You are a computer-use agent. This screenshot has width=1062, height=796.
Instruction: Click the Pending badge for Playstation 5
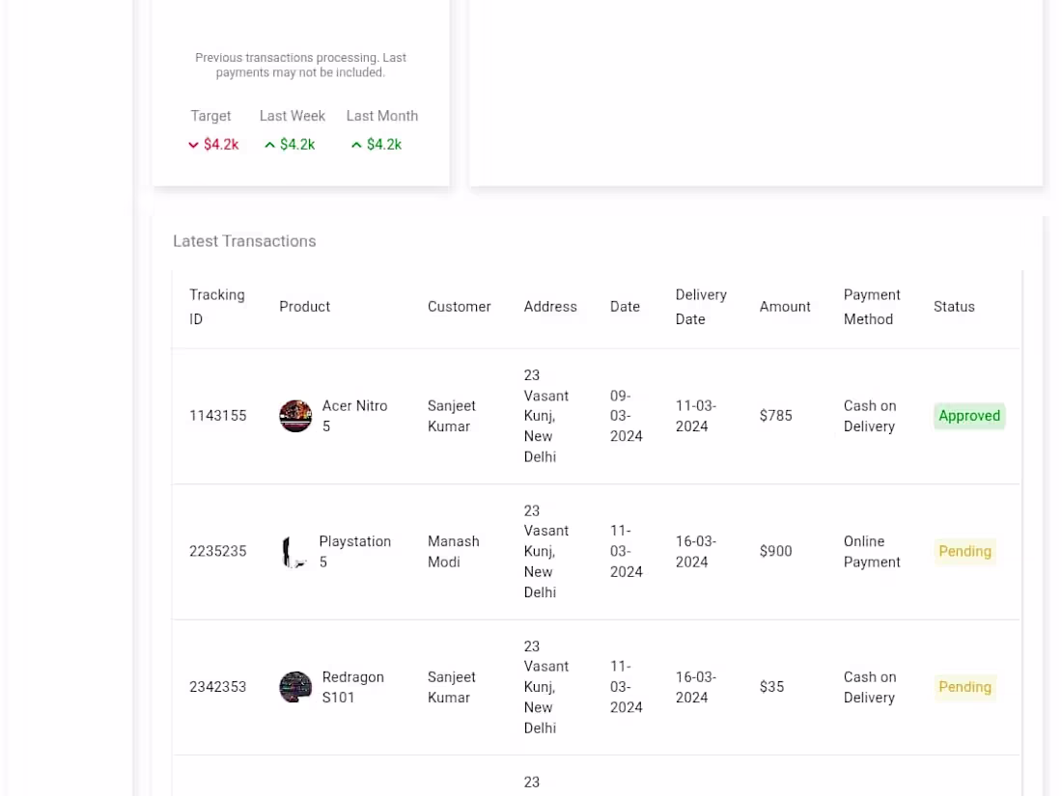pos(964,551)
